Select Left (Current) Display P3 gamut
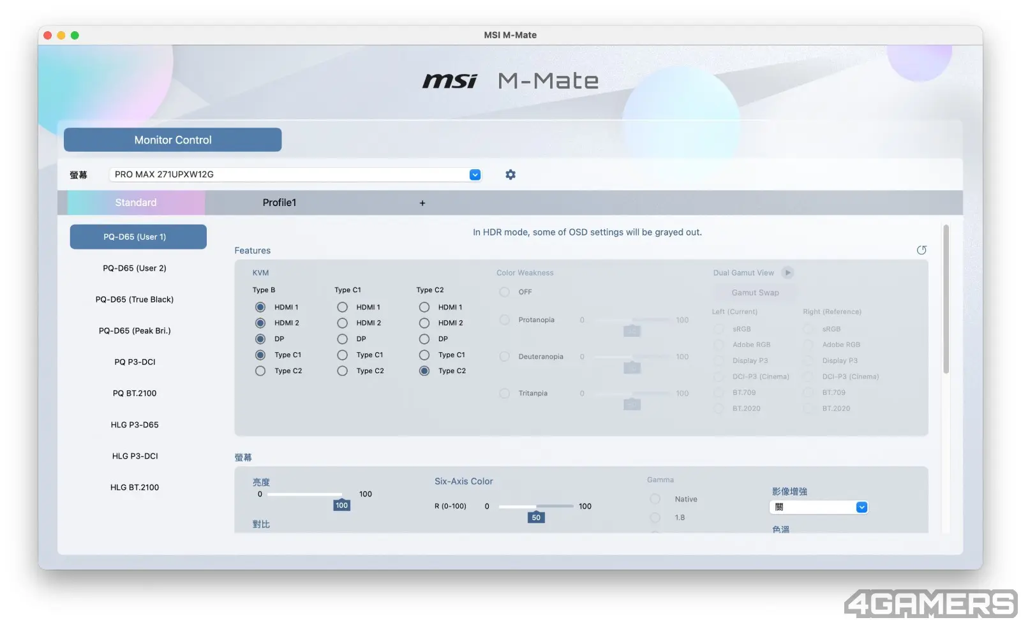The height and width of the screenshot is (620, 1021). [x=719, y=361]
